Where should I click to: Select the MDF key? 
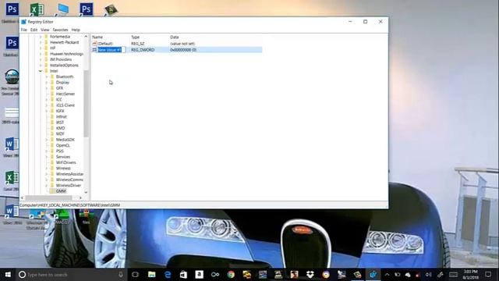point(60,134)
